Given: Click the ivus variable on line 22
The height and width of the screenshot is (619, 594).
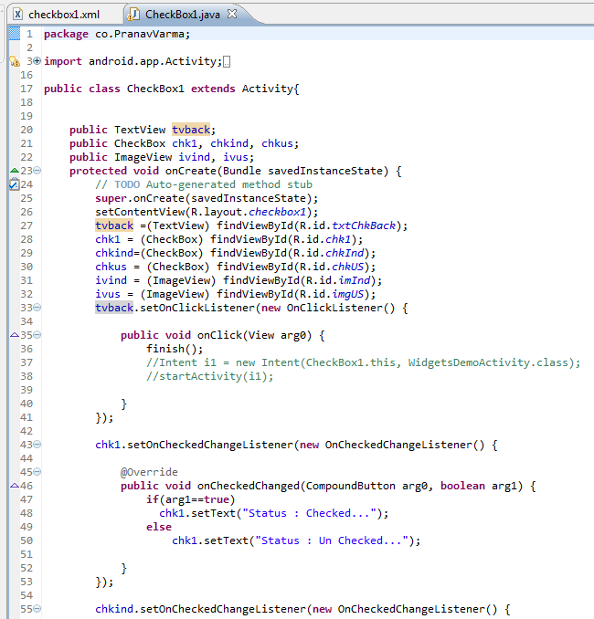Looking at the screenshot, I should (x=236, y=157).
